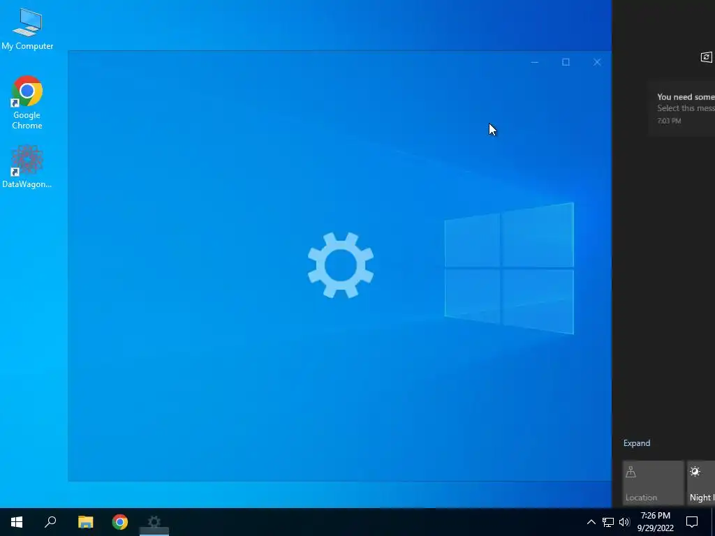This screenshot has width=715, height=536.
Task: Open Chrome from the taskbar
Action: [x=120, y=522]
